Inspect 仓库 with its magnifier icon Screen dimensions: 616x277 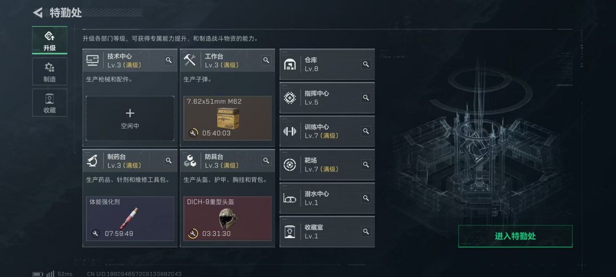point(366,64)
